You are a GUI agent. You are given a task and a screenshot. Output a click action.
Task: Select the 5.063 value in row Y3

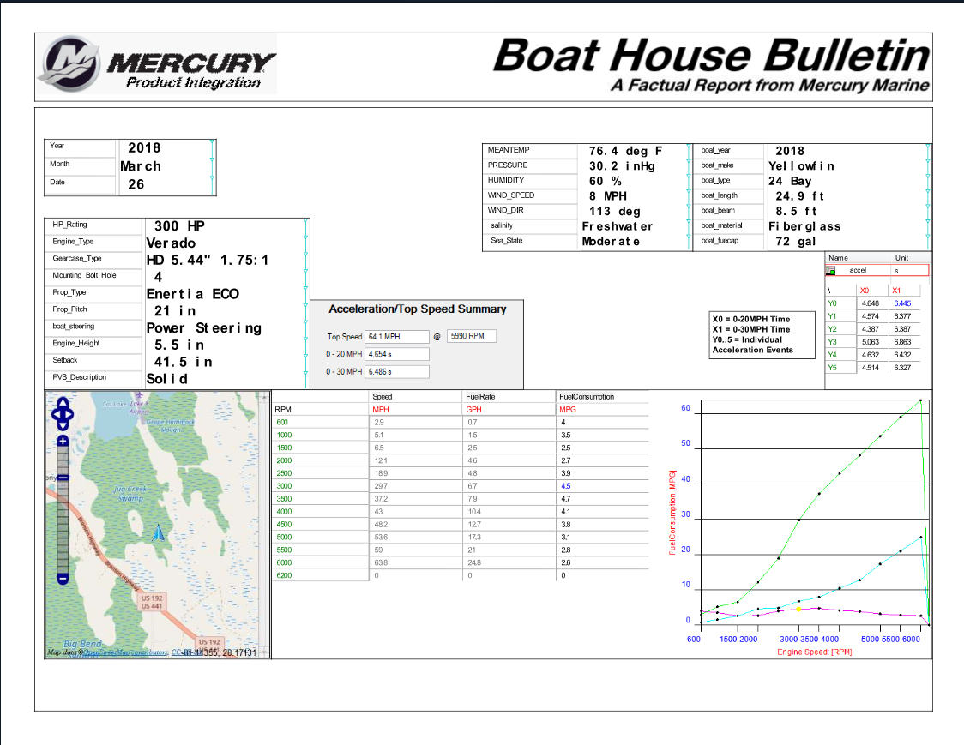pyautogui.click(x=871, y=342)
